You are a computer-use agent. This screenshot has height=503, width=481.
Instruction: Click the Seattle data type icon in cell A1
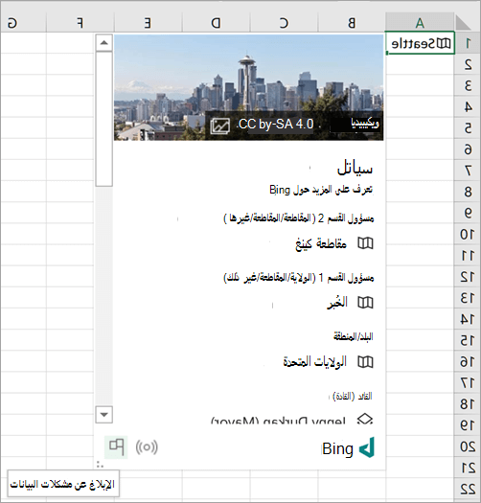point(444,43)
